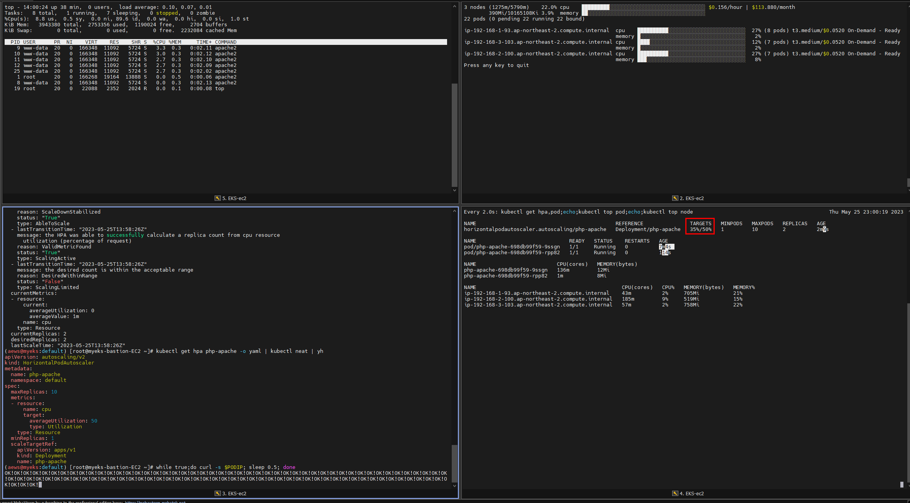Select the '2. EKS-ec2' terminal tab label

pos(692,198)
